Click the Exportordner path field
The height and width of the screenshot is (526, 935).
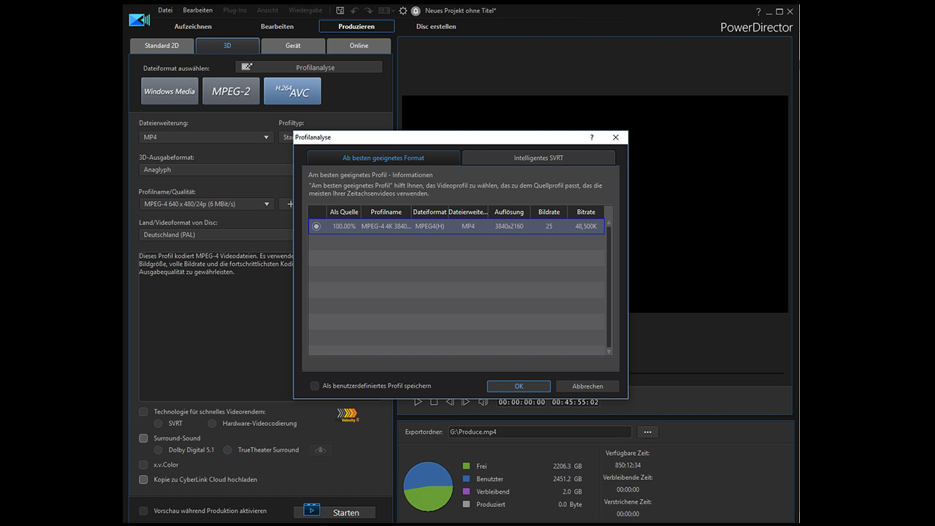[x=538, y=432]
